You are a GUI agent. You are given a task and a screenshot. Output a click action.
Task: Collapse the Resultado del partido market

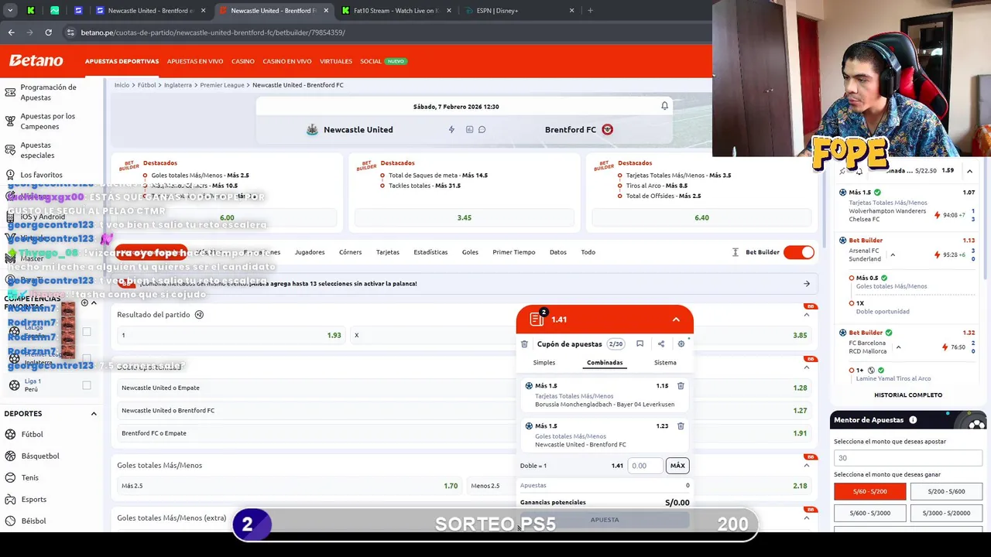pyautogui.click(x=806, y=315)
